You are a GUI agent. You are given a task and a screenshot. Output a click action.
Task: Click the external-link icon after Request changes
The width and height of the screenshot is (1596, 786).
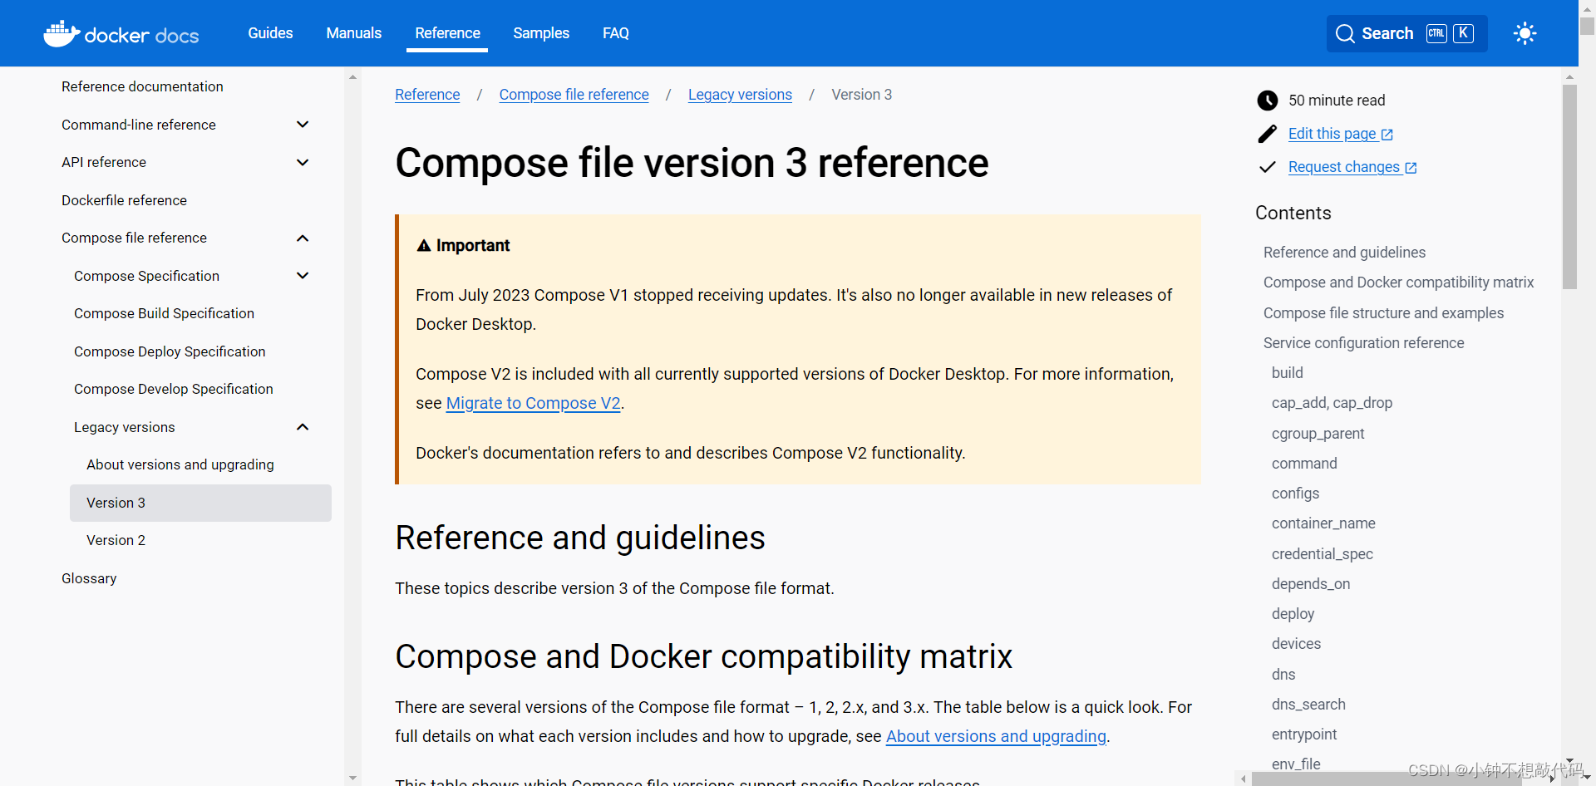[1411, 168]
